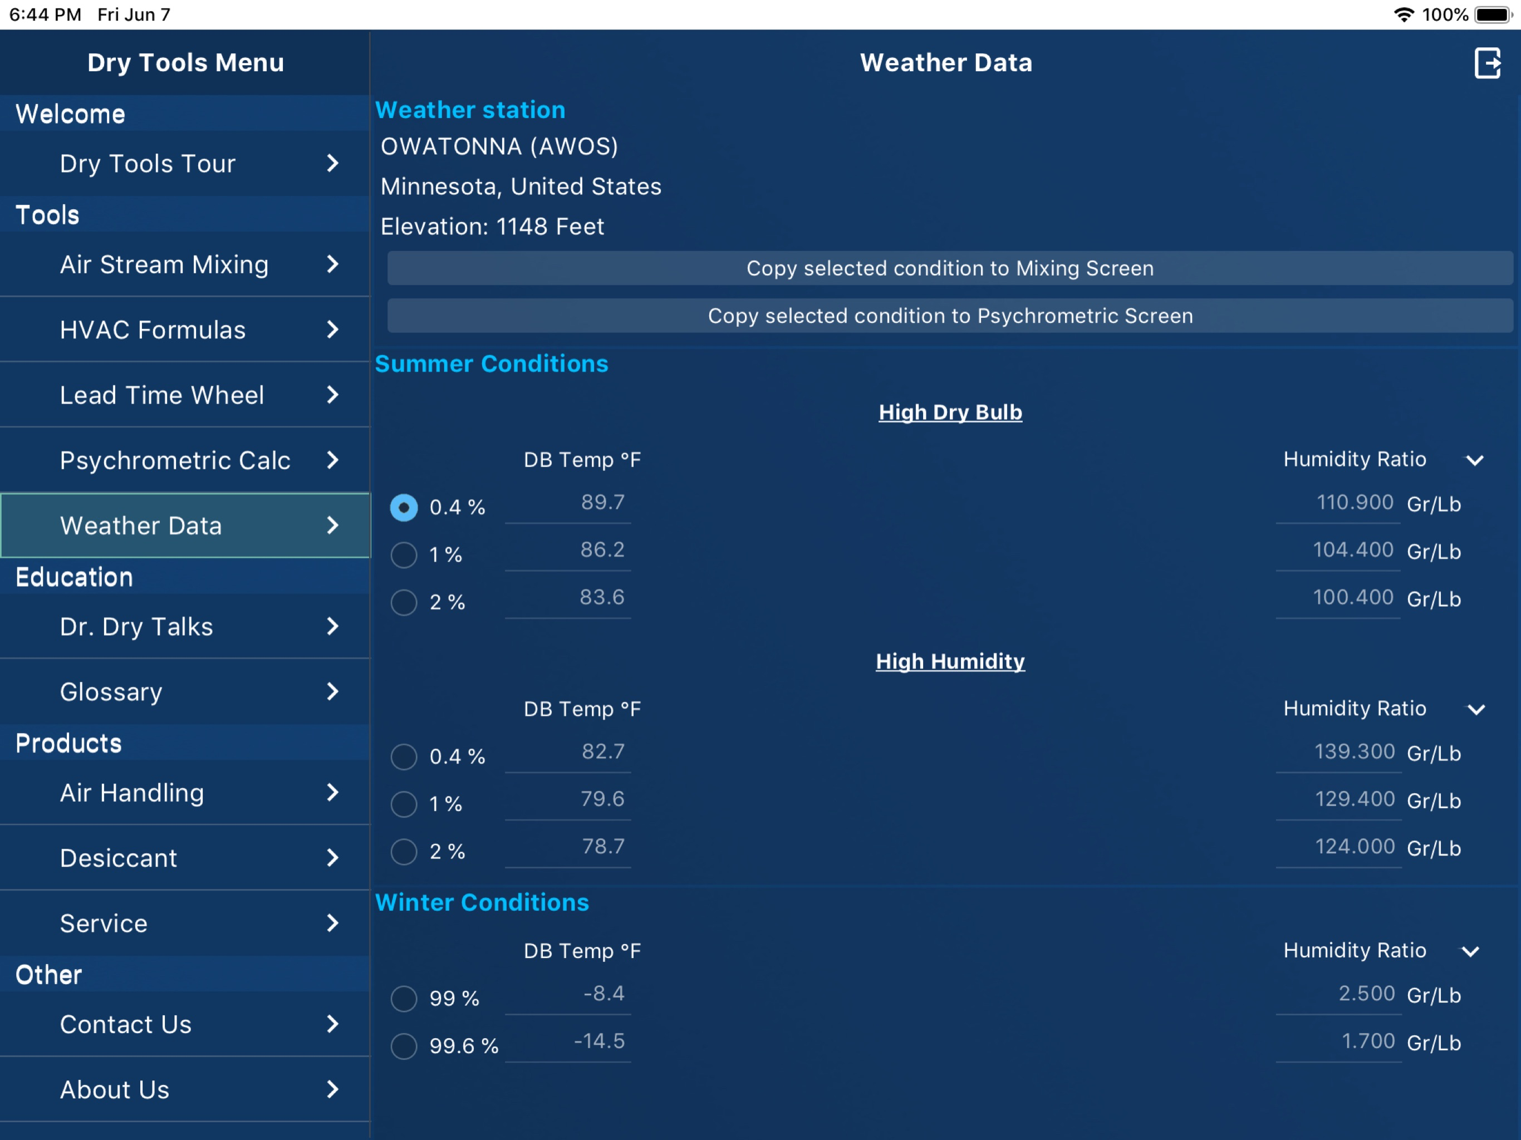The height and width of the screenshot is (1140, 1521).
Task: Select High Humidity 0.4 % radio button
Action: [x=404, y=756]
